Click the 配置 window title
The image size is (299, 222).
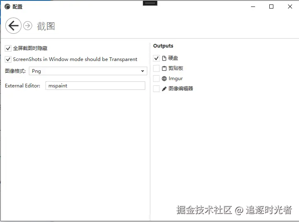[17, 7]
